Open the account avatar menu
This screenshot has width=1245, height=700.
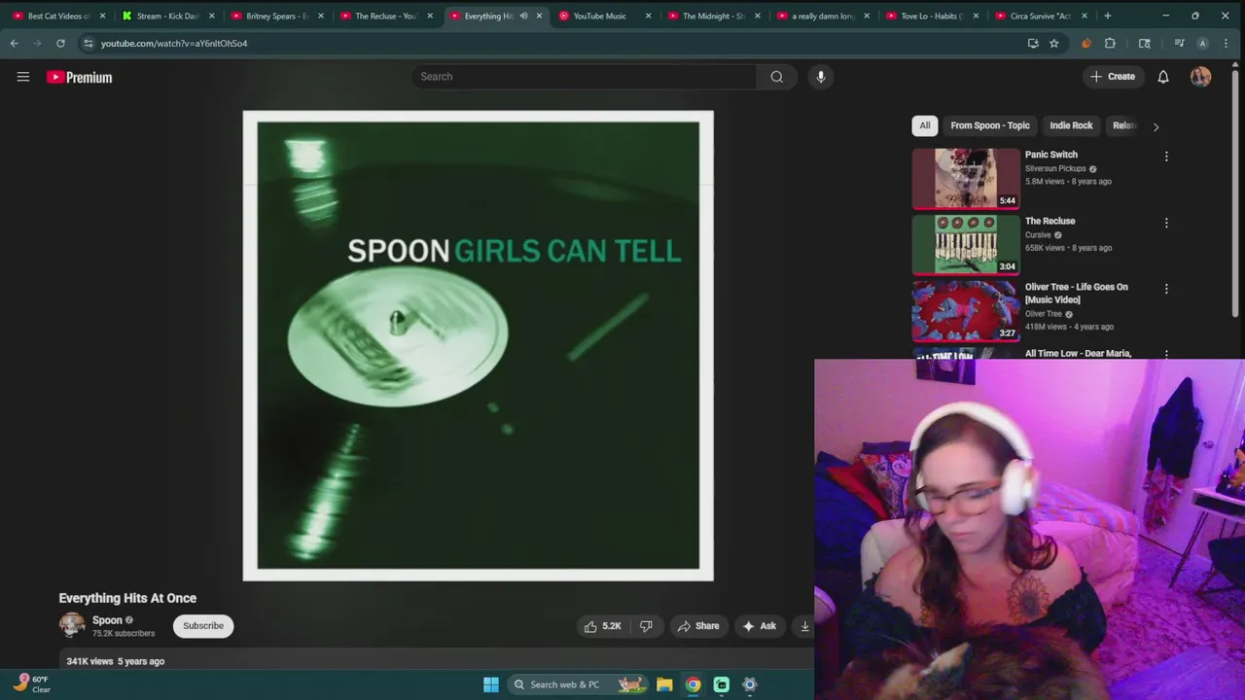click(1200, 77)
